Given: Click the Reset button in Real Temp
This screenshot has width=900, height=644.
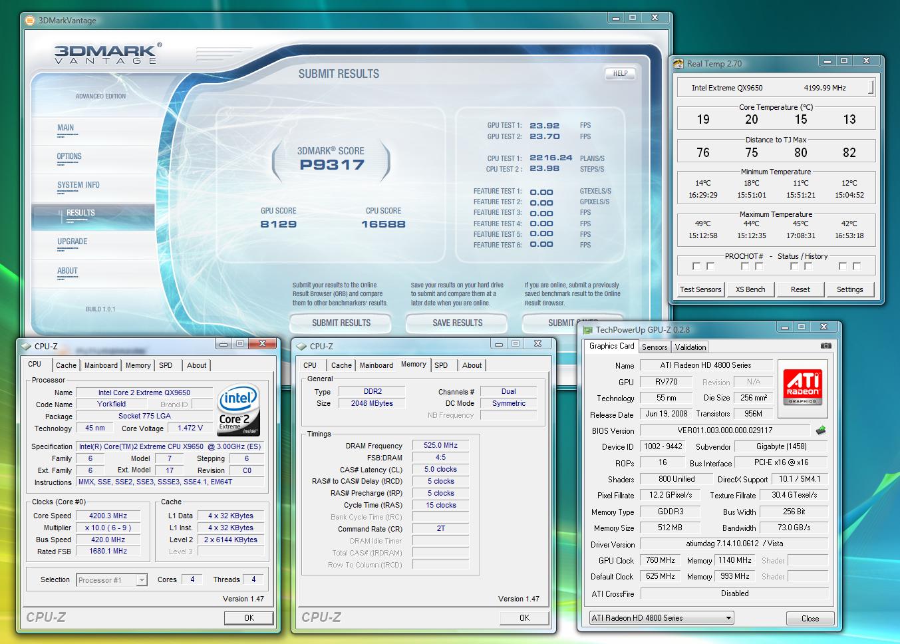Looking at the screenshot, I should 800,289.
